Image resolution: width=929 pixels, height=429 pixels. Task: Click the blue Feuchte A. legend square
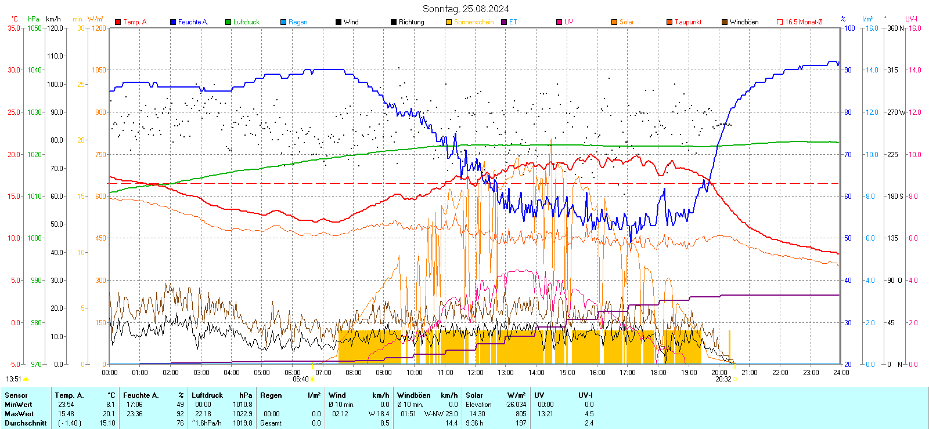click(173, 22)
